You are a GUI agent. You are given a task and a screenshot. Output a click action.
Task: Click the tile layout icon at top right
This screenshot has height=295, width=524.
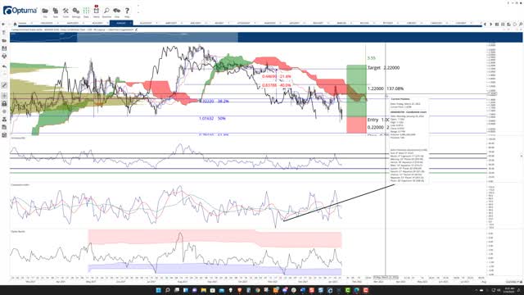pyautogui.click(x=497, y=24)
